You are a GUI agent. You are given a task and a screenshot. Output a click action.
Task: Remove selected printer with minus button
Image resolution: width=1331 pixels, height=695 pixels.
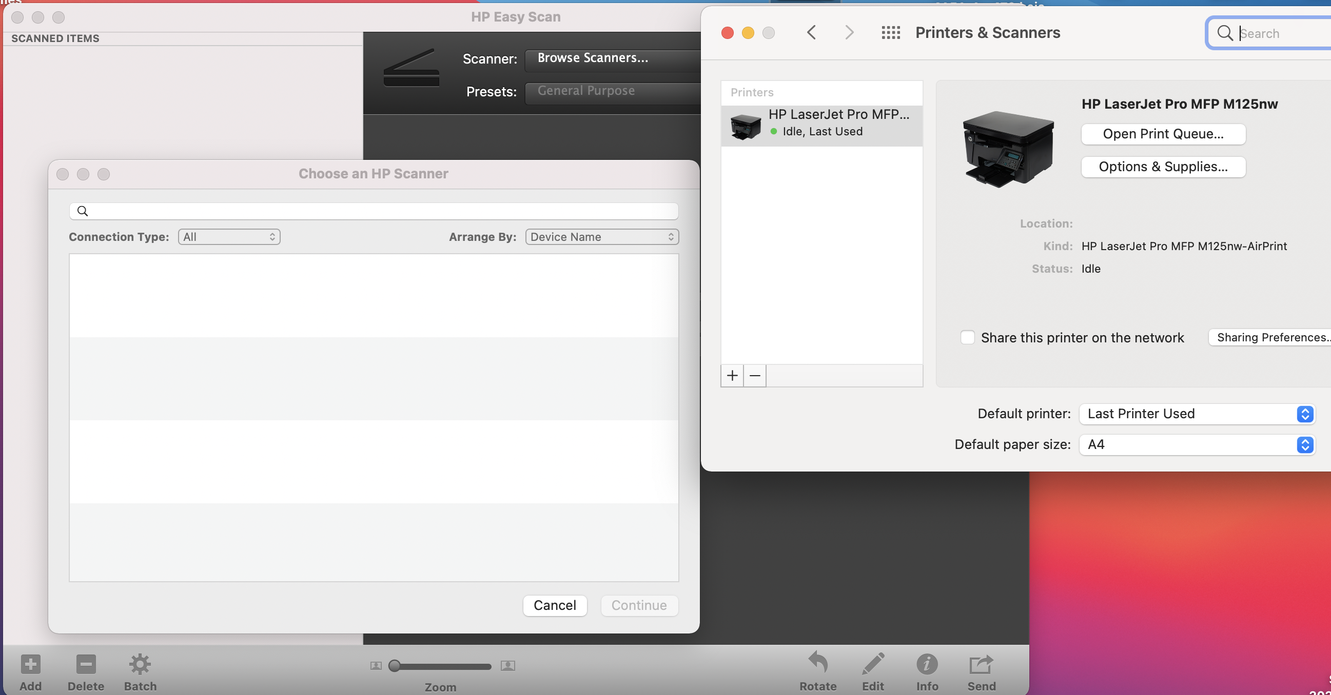pos(755,376)
